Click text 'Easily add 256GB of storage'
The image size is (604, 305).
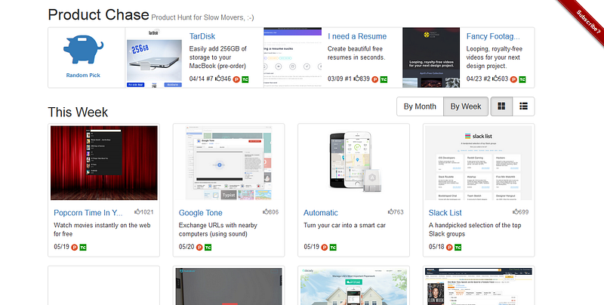coord(218,53)
